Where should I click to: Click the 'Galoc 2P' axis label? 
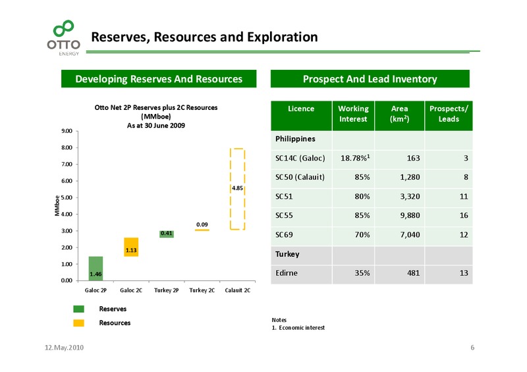pos(96,290)
